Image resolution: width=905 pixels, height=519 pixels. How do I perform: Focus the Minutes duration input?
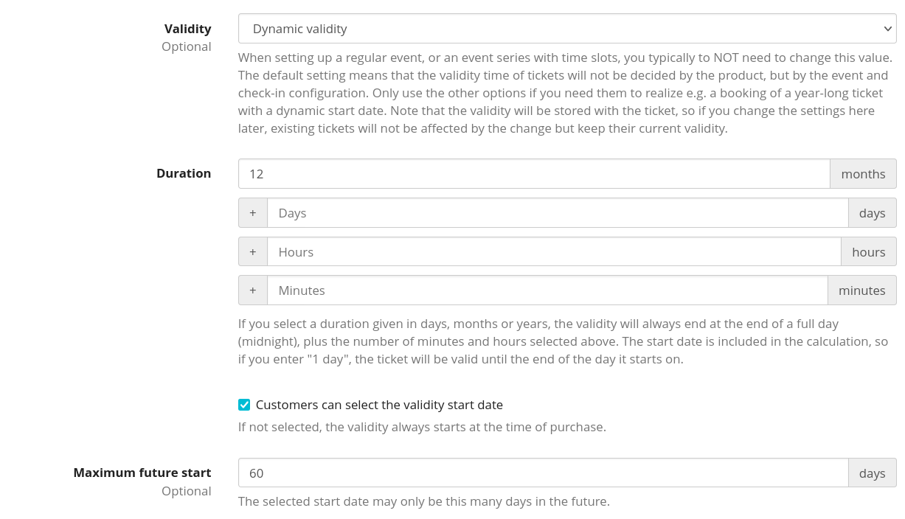(x=547, y=290)
